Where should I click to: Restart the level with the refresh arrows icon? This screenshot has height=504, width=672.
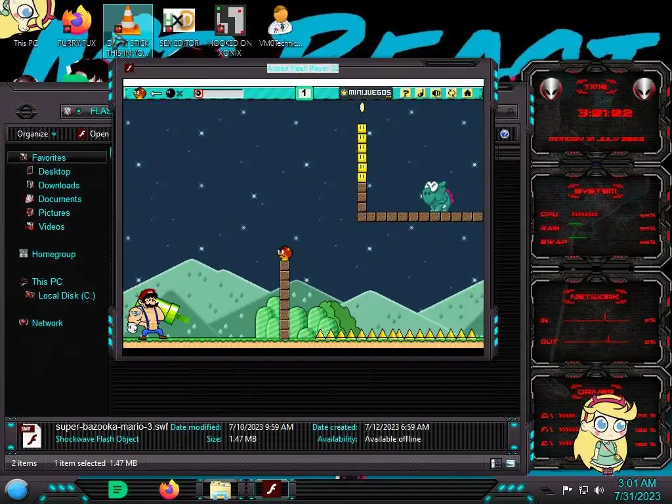(451, 93)
